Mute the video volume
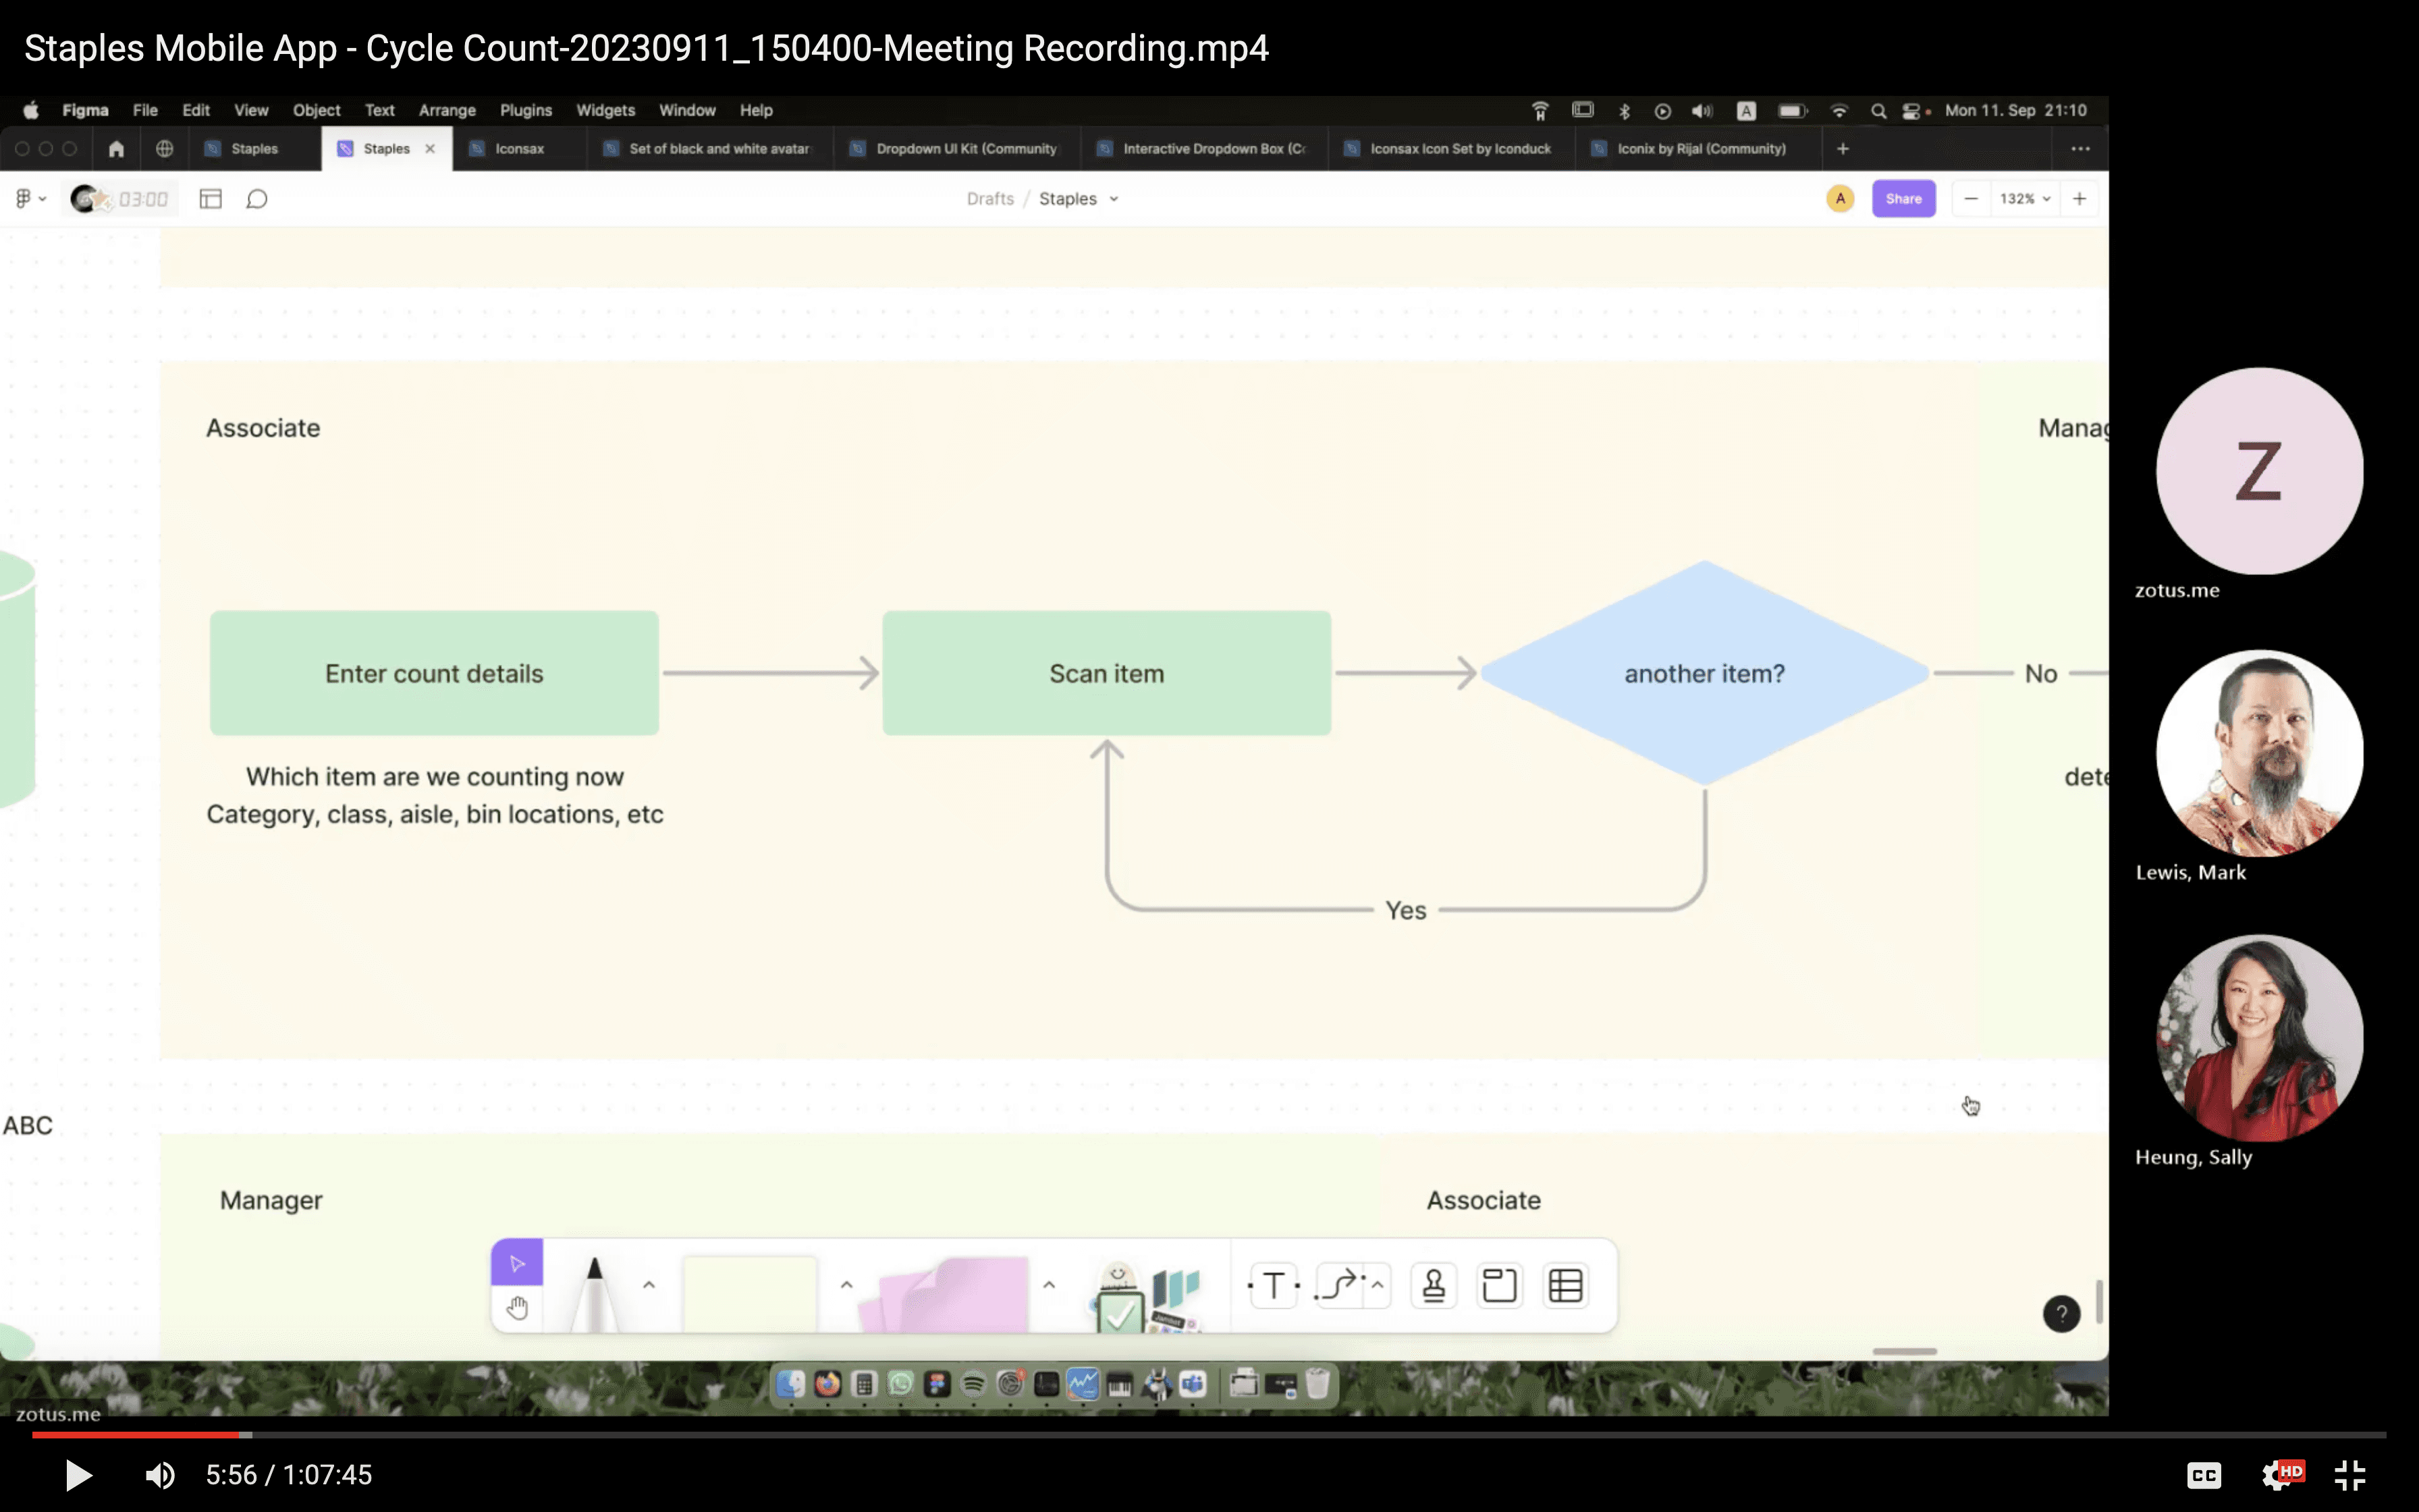The width and height of the screenshot is (2419, 1512). click(160, 1475)
